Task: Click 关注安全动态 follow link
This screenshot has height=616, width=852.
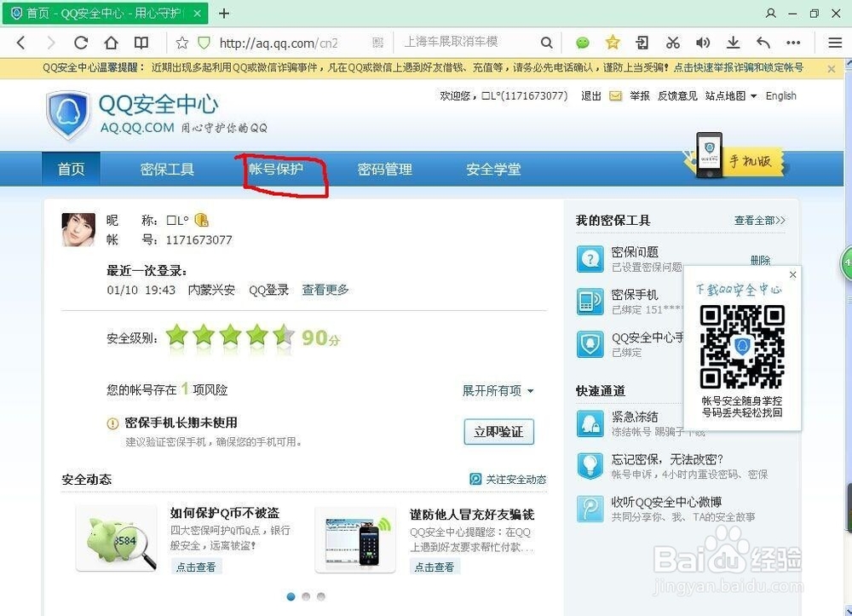Action: click(508, 479)
